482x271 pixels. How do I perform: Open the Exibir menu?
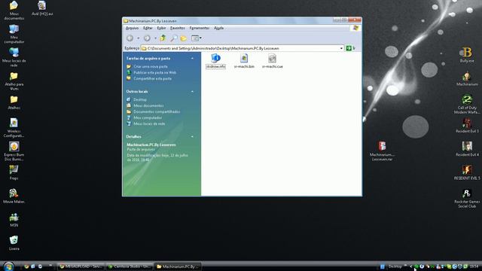pos(161,28)
